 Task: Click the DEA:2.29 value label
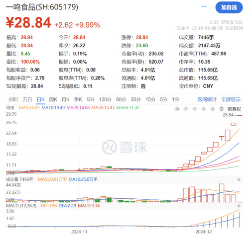pos(67,206)
